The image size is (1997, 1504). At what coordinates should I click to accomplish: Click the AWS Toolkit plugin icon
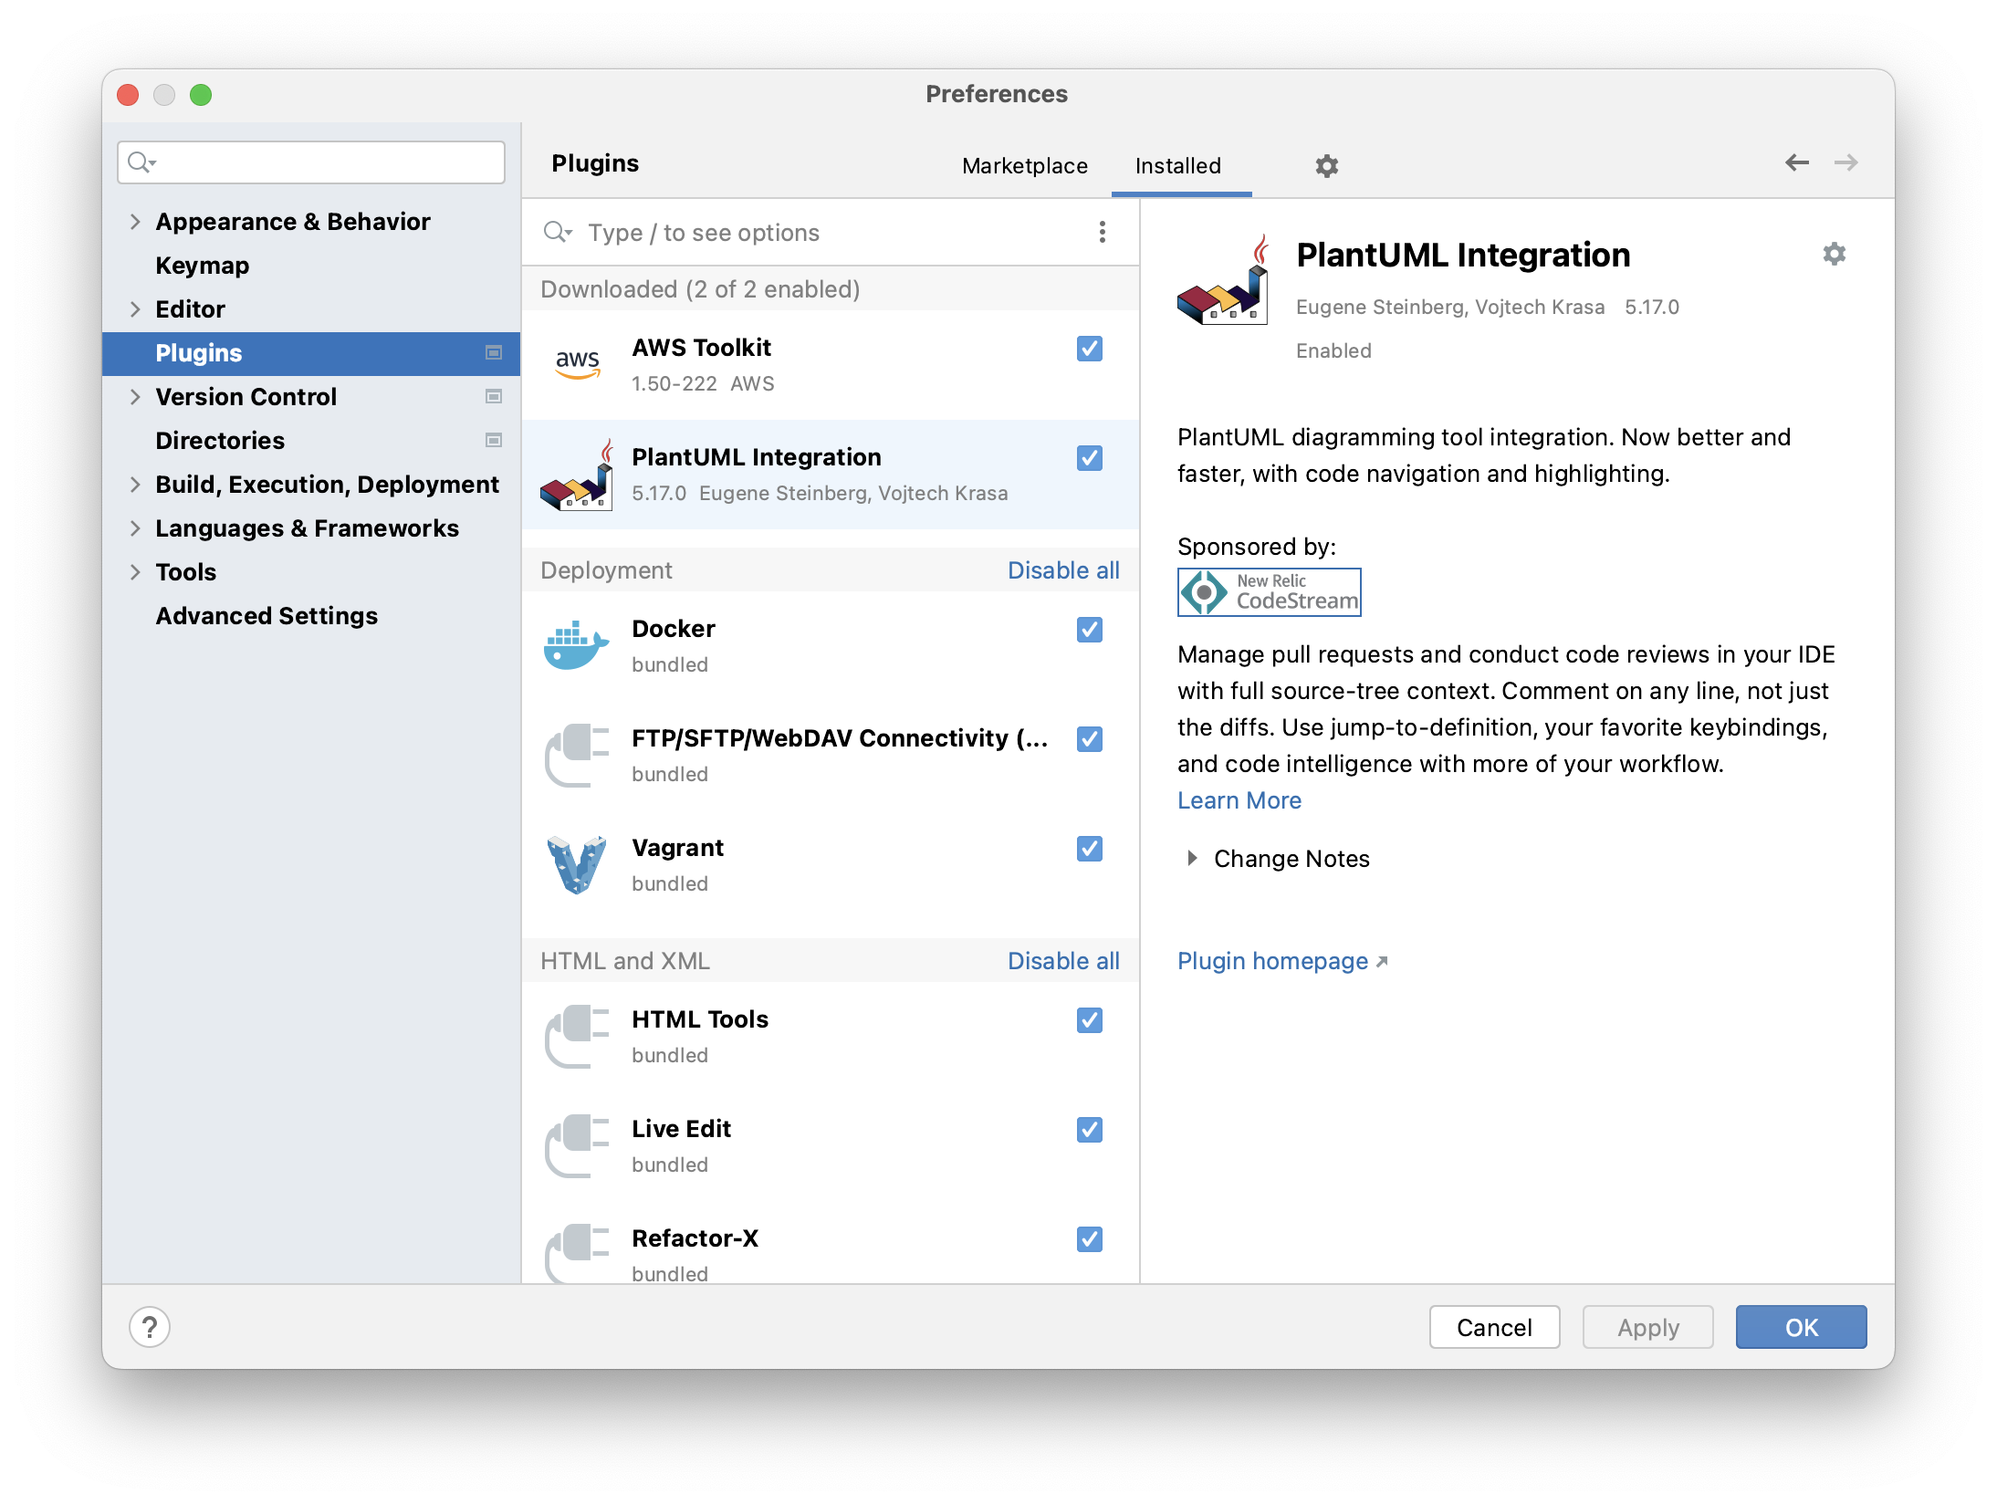[576, 363]
